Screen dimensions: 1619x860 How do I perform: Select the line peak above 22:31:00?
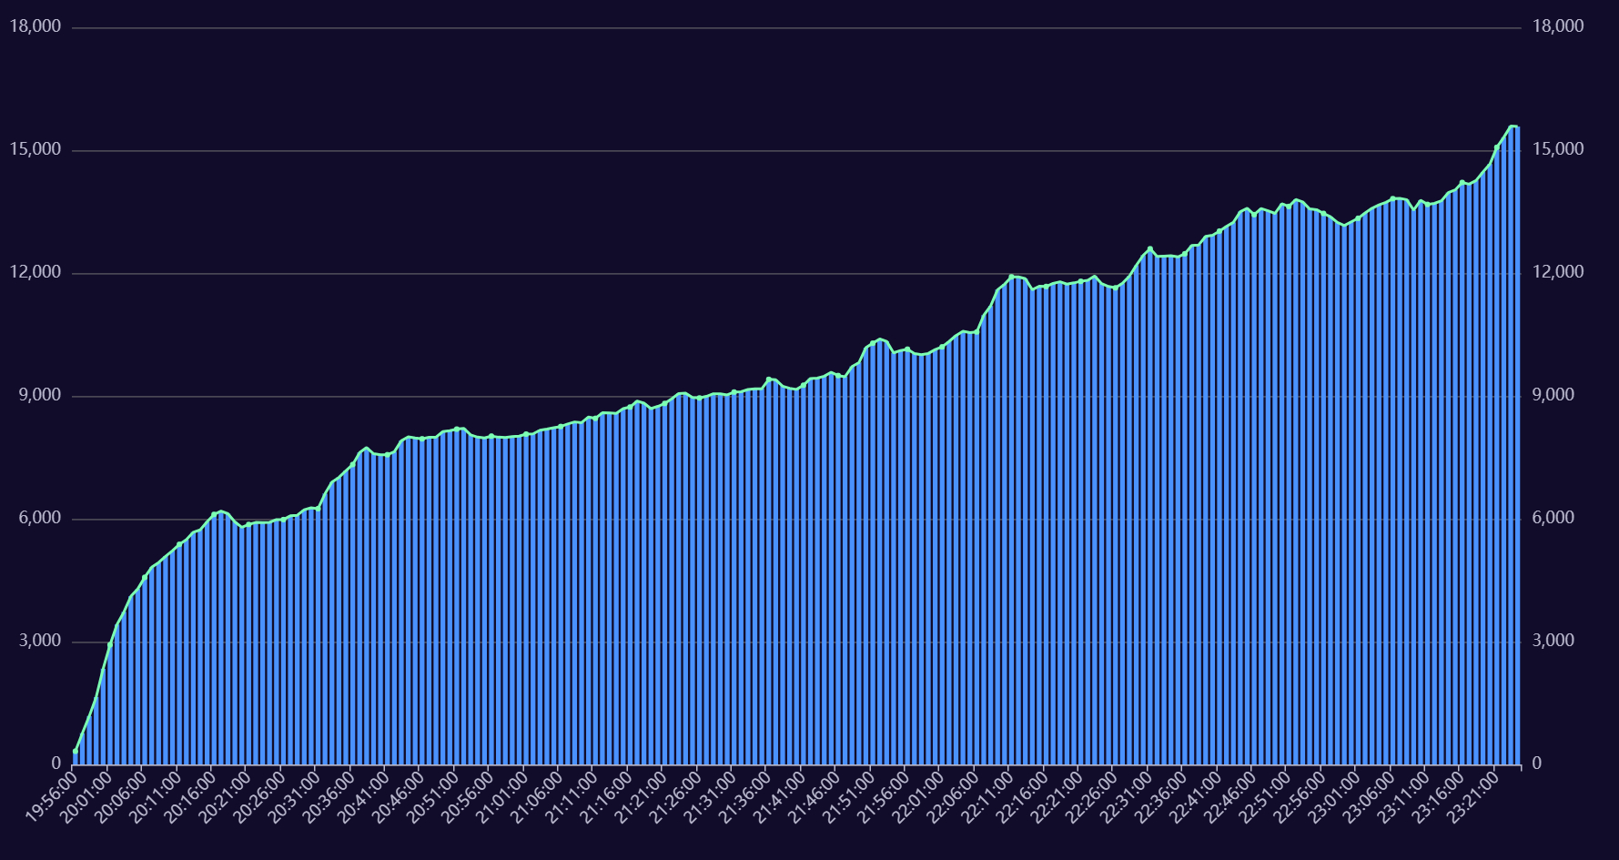(x=1149, y=248)
